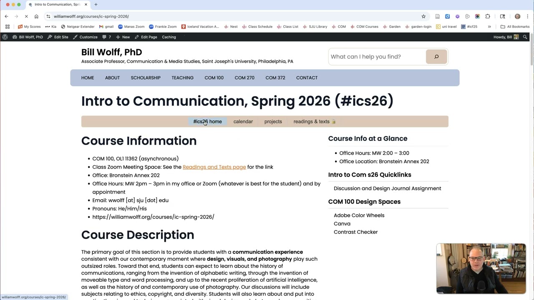
Task: Open a new browser tab
Action: click(96, 5)
